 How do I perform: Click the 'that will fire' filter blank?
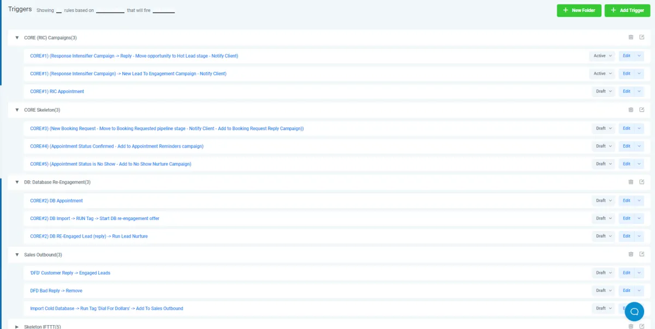(164, 11)
